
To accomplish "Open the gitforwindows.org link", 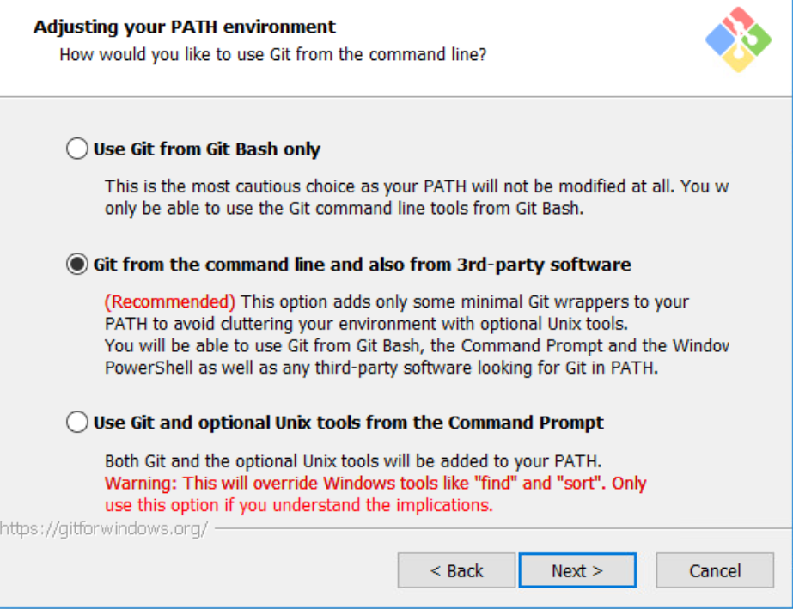I will pos(103,528).
